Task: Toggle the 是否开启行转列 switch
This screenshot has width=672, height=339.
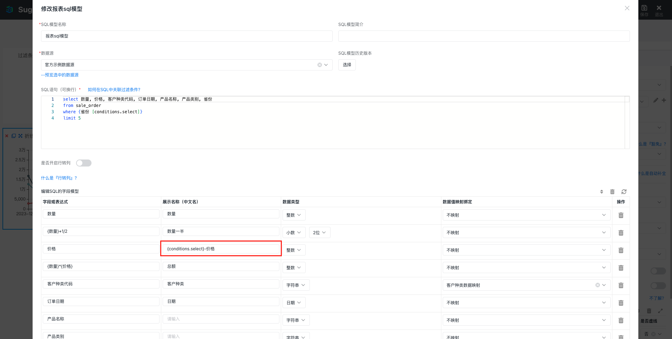Action: click(x=84, y=163)
